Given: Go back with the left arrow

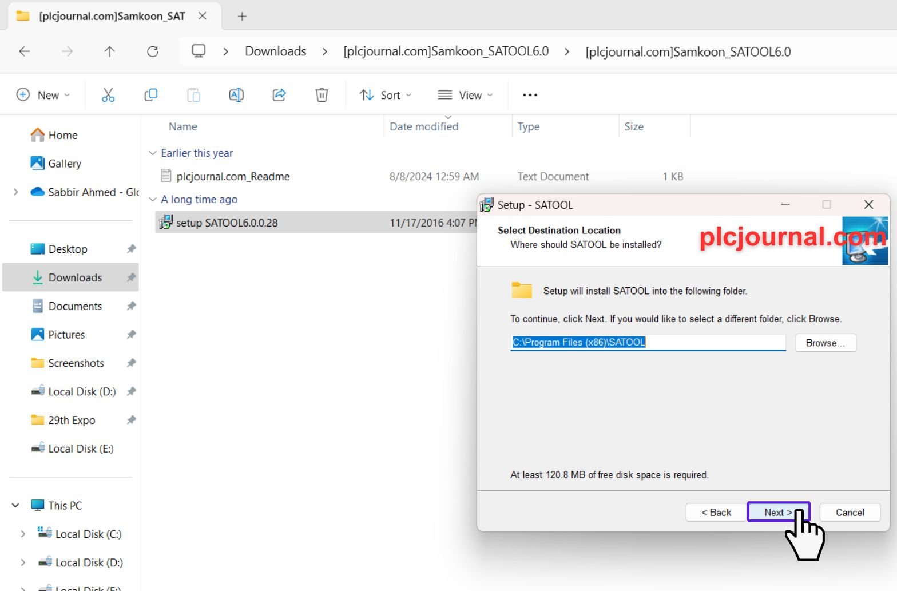Looking at the screenshot, I should click(25, 51).
